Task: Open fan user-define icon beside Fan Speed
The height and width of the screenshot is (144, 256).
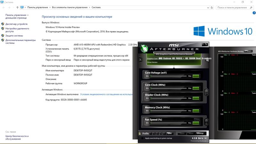Action: (x=206, y=122)
